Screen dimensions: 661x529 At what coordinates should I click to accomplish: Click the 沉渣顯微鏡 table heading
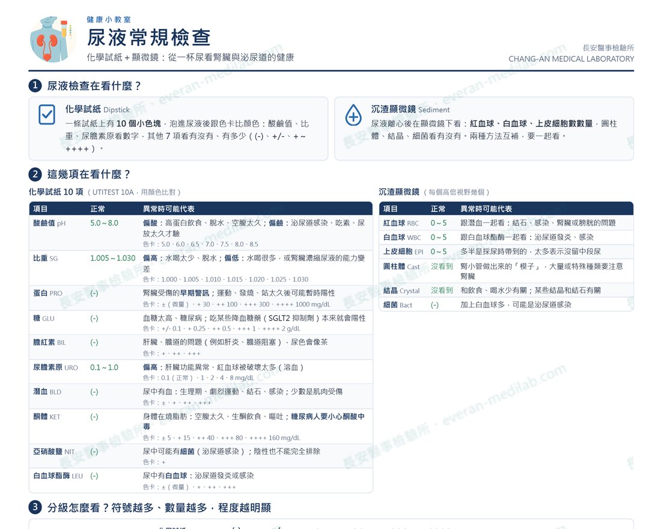pyautogui.click(x=399, y=192)
